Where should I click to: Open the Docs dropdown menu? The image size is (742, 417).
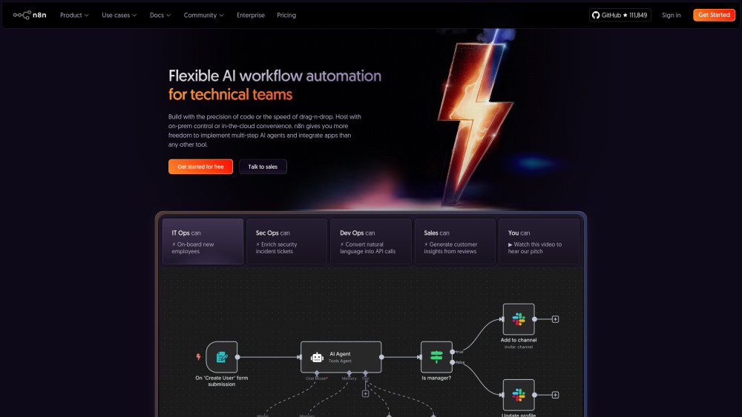pos(160,15)
